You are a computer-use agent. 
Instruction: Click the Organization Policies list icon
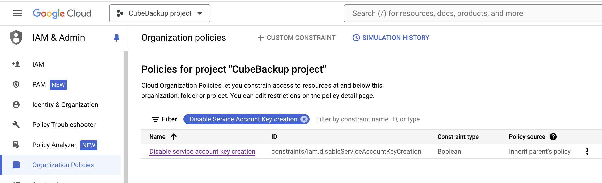16,165
